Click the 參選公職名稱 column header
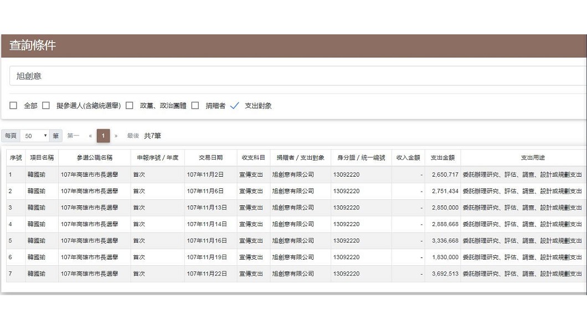This screenshot has height=330, width=587. (95, 158)
